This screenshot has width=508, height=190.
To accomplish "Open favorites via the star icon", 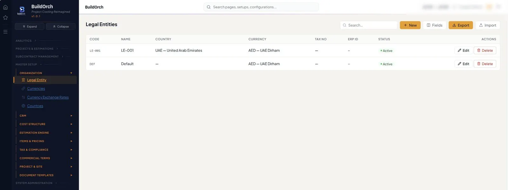I will (5, 17).
